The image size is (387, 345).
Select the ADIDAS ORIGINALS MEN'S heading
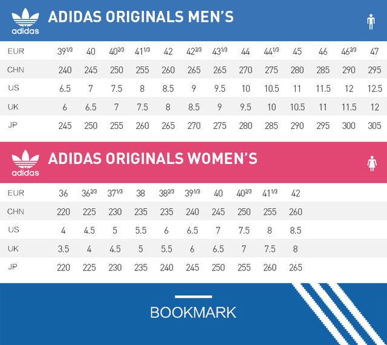click(x=141, y=17)
